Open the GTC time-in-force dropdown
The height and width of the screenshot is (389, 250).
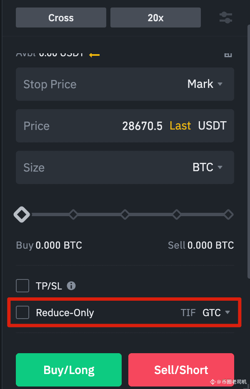pos(216,313)
